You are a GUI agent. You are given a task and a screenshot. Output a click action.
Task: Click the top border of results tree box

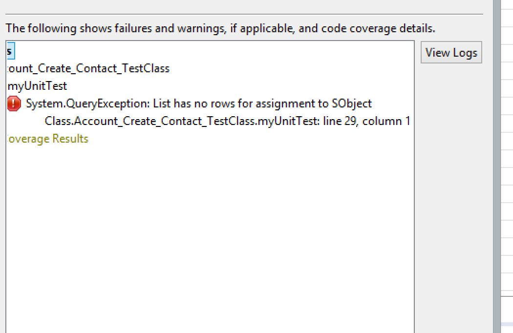[x=210, y=41]
